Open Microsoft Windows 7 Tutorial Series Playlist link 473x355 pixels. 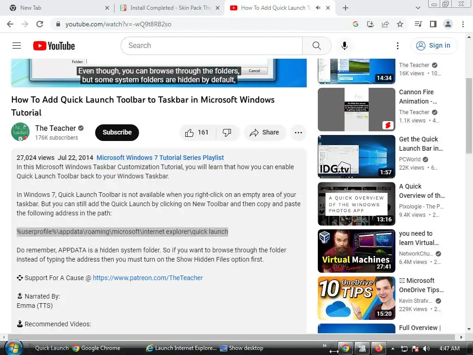(160, 158)
